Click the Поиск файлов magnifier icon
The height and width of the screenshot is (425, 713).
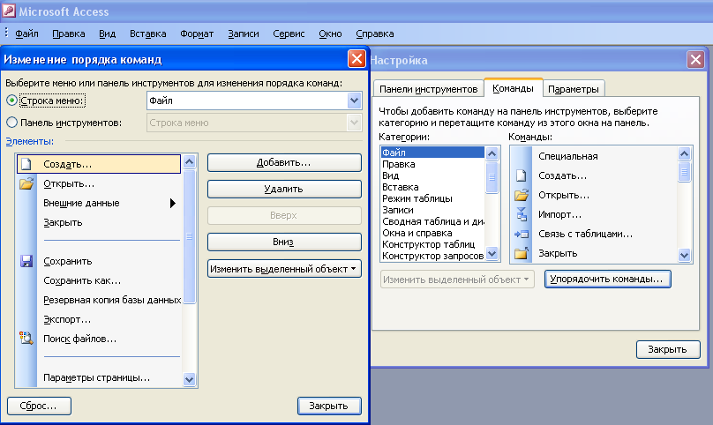26,339
